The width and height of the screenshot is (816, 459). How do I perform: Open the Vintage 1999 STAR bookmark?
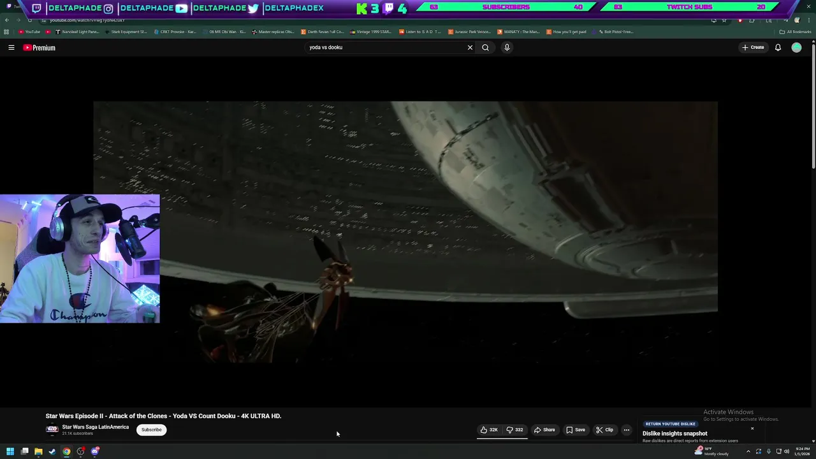371,32
